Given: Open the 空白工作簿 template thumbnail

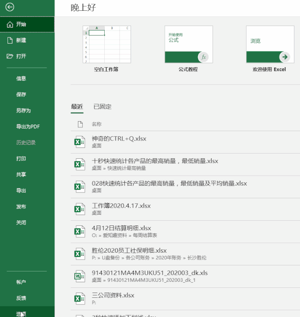Looking at the screenshot, I should tap(107, 44).
